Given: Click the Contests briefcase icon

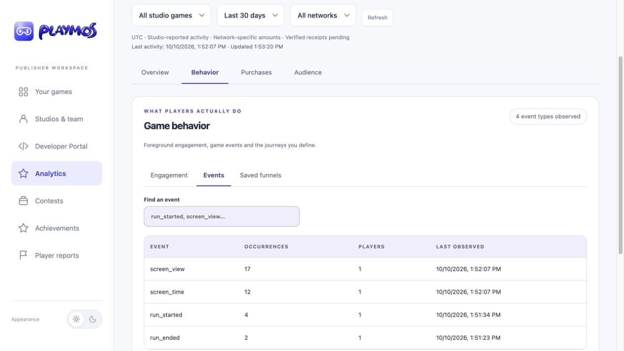Looking at the screenshot, I should click(x=23, y=201).
